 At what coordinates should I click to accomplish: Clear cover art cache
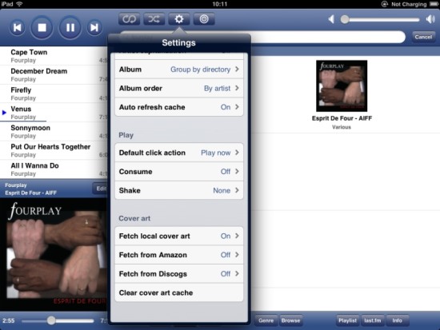(x=179, y=292)
